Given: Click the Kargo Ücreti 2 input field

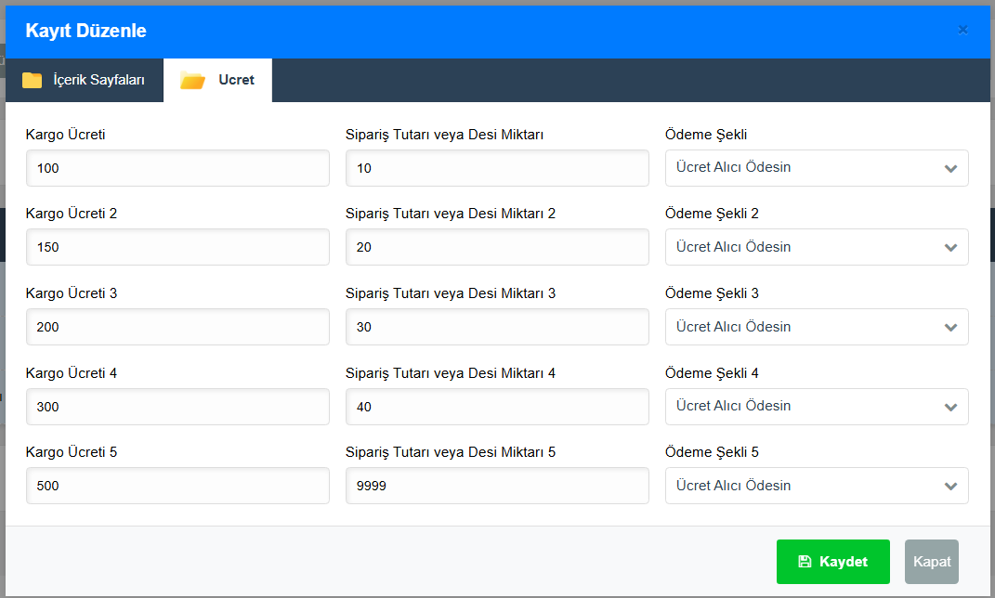Looking at the screenshot, I should coord(177,247).
